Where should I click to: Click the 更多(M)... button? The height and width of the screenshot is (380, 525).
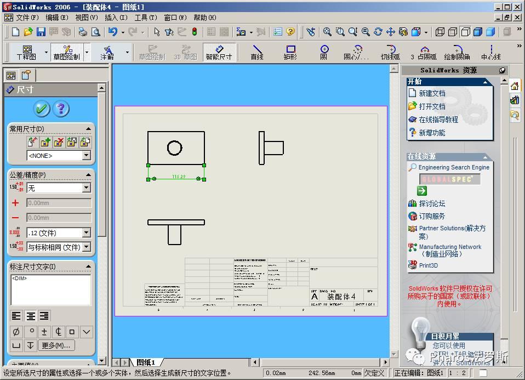click(x=56, y=345)
